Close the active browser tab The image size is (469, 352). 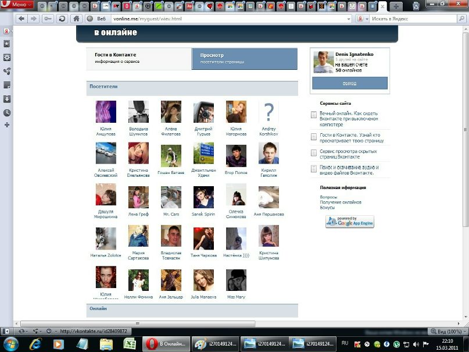pyautogui.click(x=382, y=6)
